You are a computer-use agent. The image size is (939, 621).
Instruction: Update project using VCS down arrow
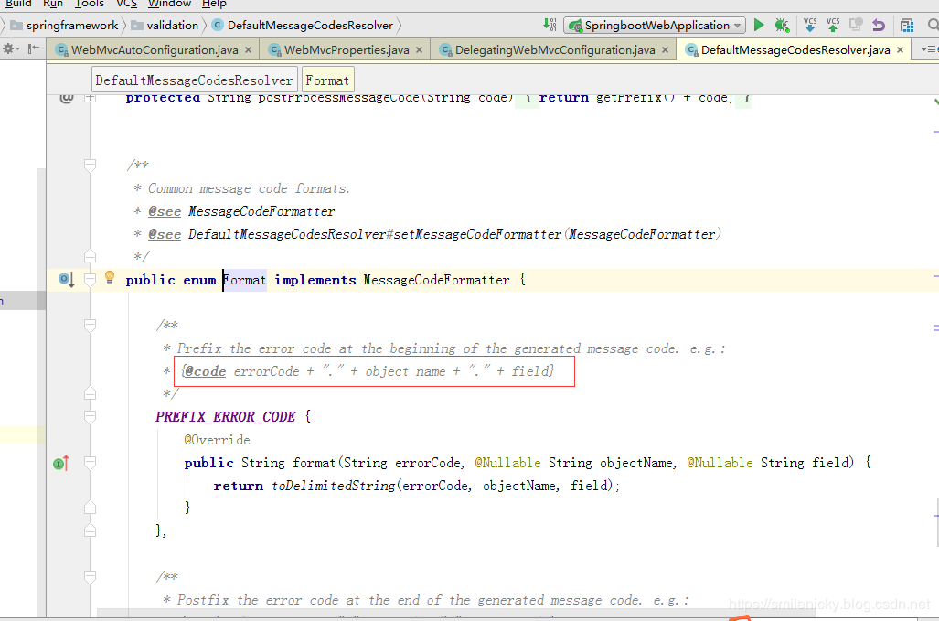pos(810,25)
